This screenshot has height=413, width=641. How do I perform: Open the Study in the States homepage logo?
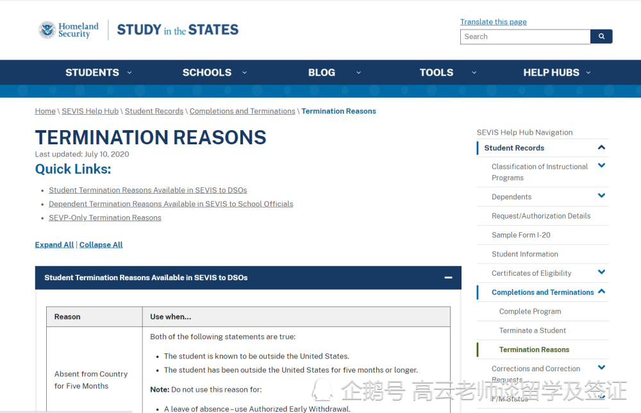pos(178,30)
